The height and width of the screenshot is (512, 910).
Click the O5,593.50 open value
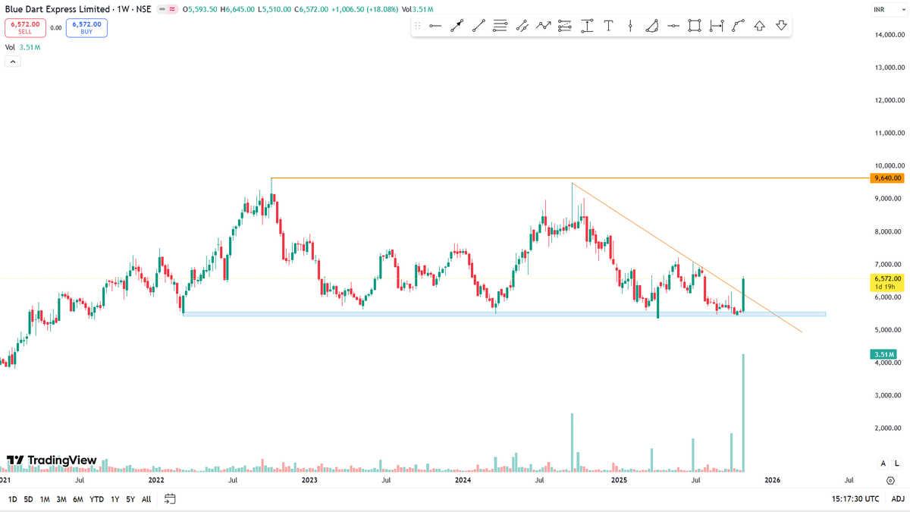(199, 10)
